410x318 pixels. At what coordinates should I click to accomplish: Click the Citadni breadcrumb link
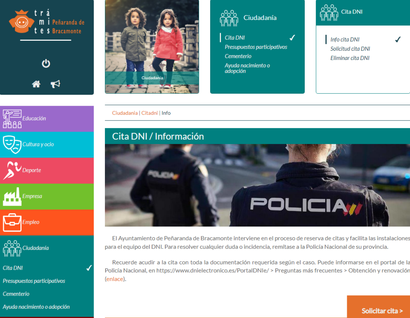coord(150,113)
